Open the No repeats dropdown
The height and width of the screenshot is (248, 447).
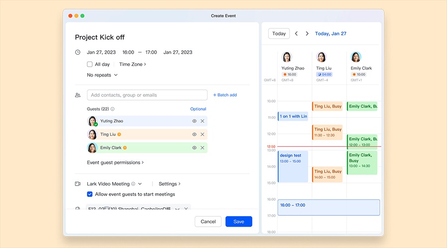click(102, 75)
